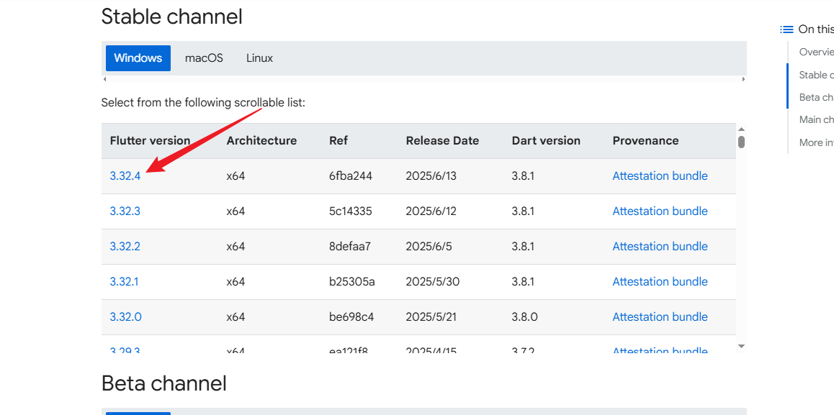Download Flutter version 3.32.4
This screenshot has height=415, width=834.
(x=125, y=176)
